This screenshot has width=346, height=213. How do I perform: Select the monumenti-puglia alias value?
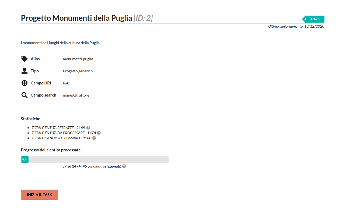point(78,59)
